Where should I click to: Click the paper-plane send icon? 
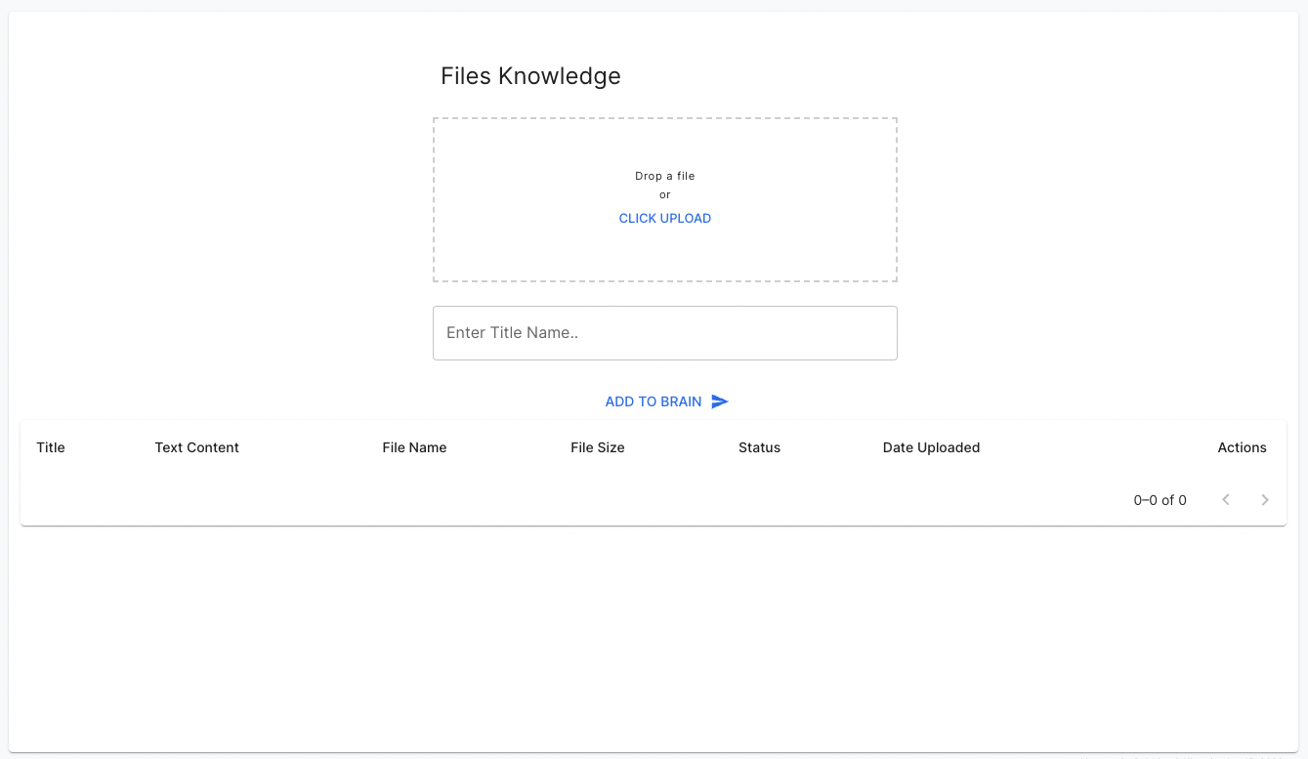tap(720, 401)
